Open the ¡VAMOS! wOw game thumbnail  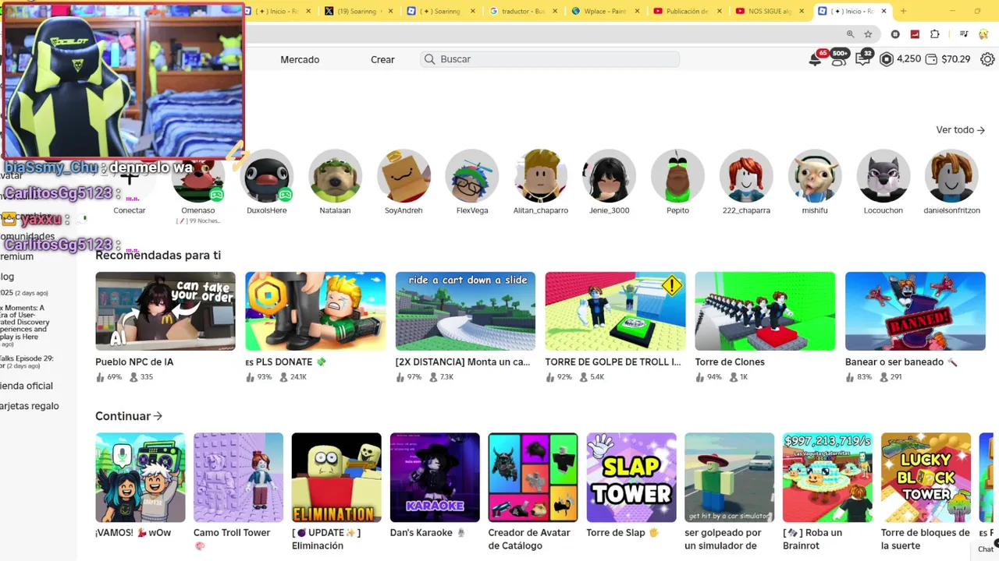coord(140,478)
